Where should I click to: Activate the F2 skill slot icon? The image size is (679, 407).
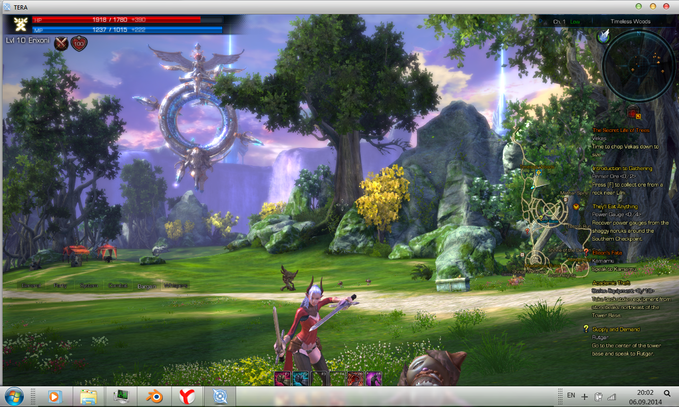click(x=301, y=378)
